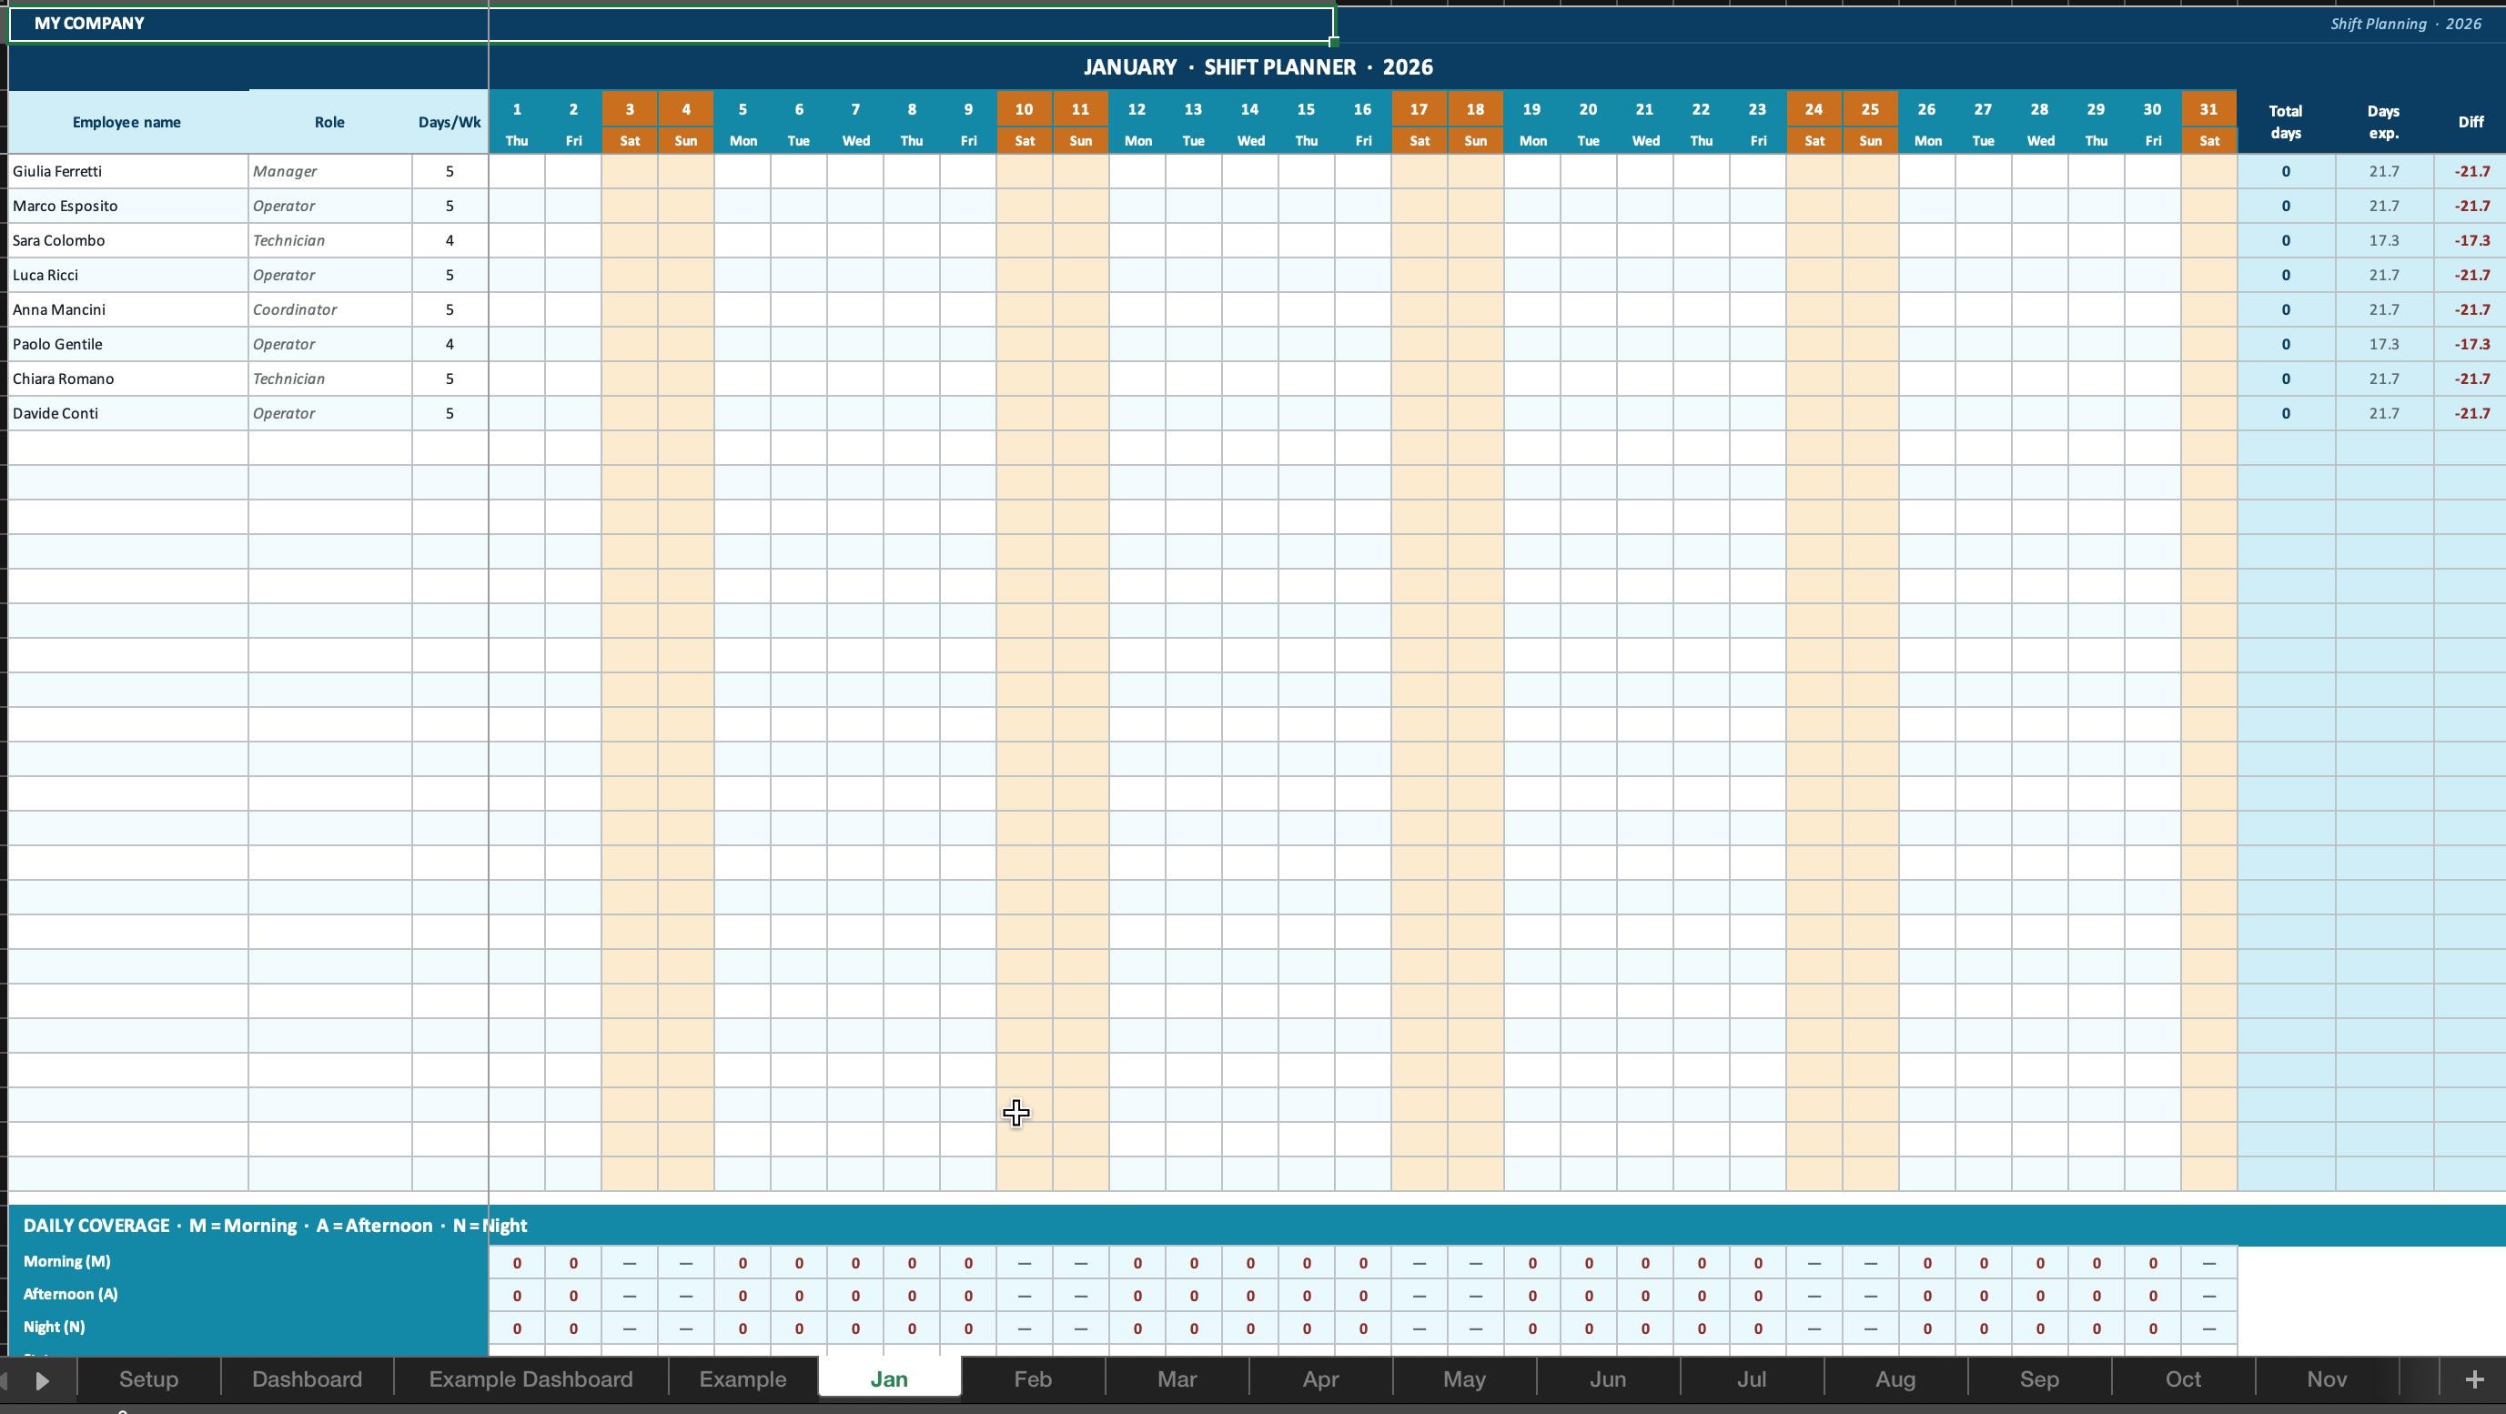This screenshot has height=1414, width=2506.
Task: Open the Apr sheet tab
Action: (1321, 1379)
